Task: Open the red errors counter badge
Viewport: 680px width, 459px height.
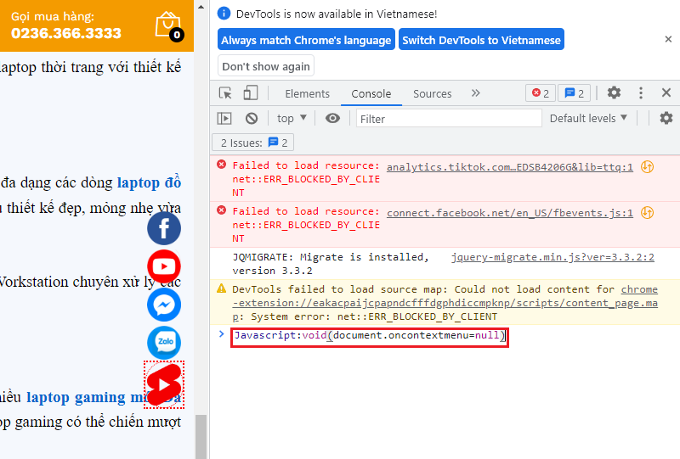Action: point(541,93)
